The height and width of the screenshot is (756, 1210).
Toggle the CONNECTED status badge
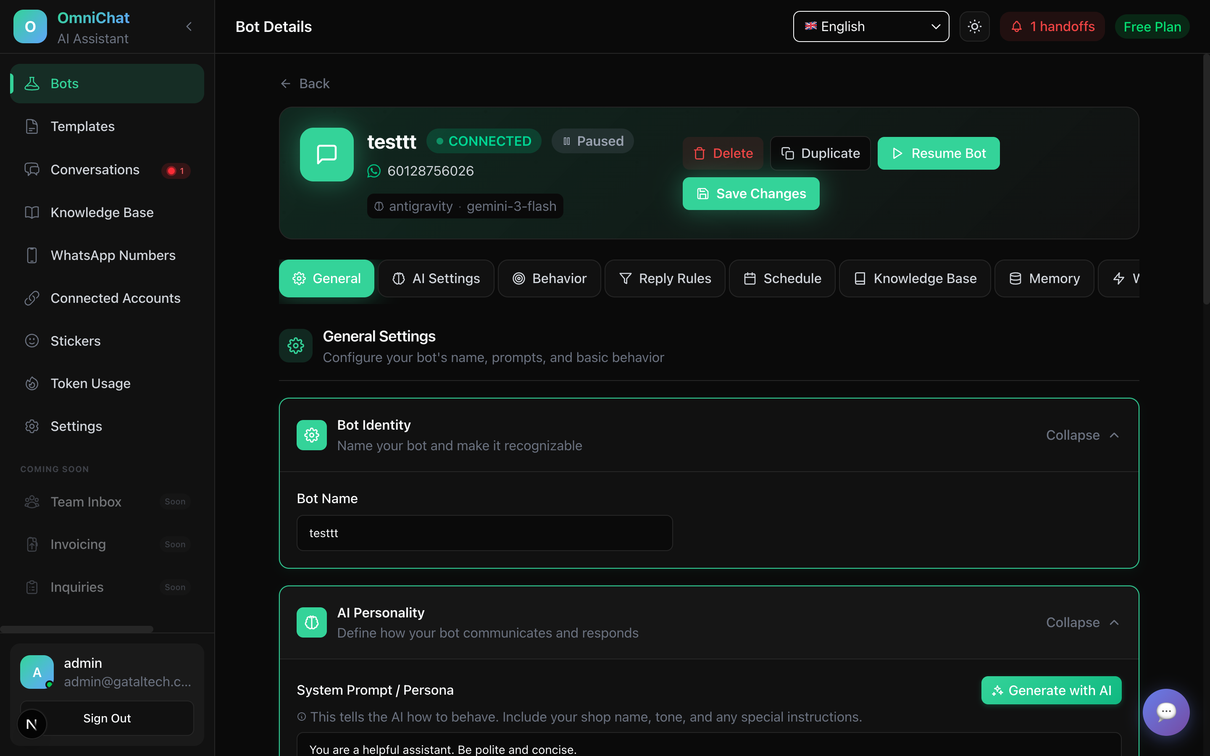[x=483, y=141]
